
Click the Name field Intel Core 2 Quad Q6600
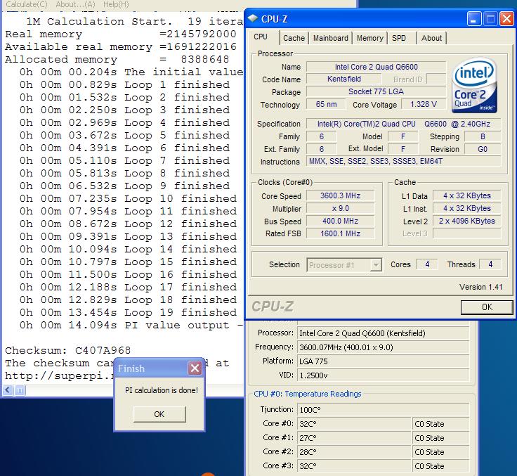click(377, 67)
